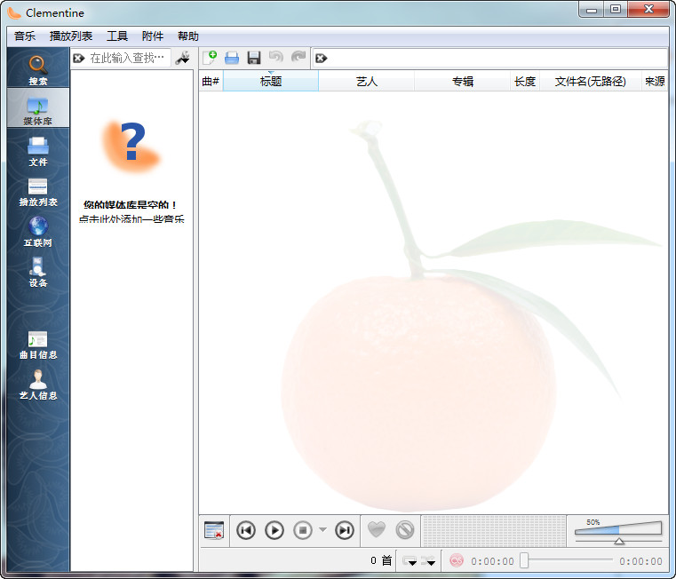Viewport: 676px width, 579px height.
Task: Click the empty library question mark icon
Action: tap(131, 145)
